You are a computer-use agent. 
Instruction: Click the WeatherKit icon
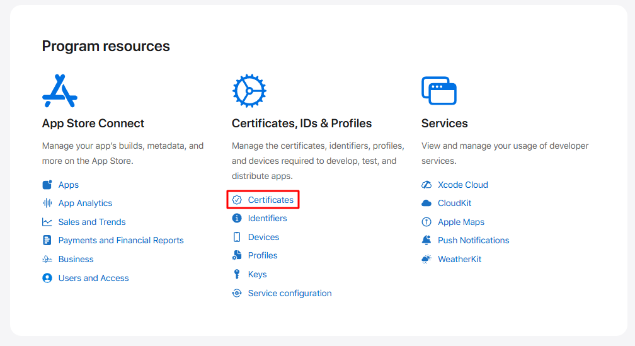point(426,259)
